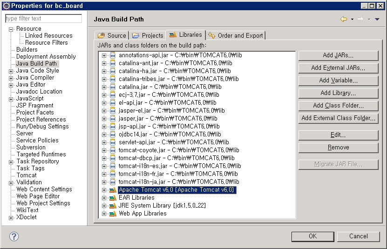Click the ojdbc14.jar file icon

pyautogui.click(x=113, y=134)
